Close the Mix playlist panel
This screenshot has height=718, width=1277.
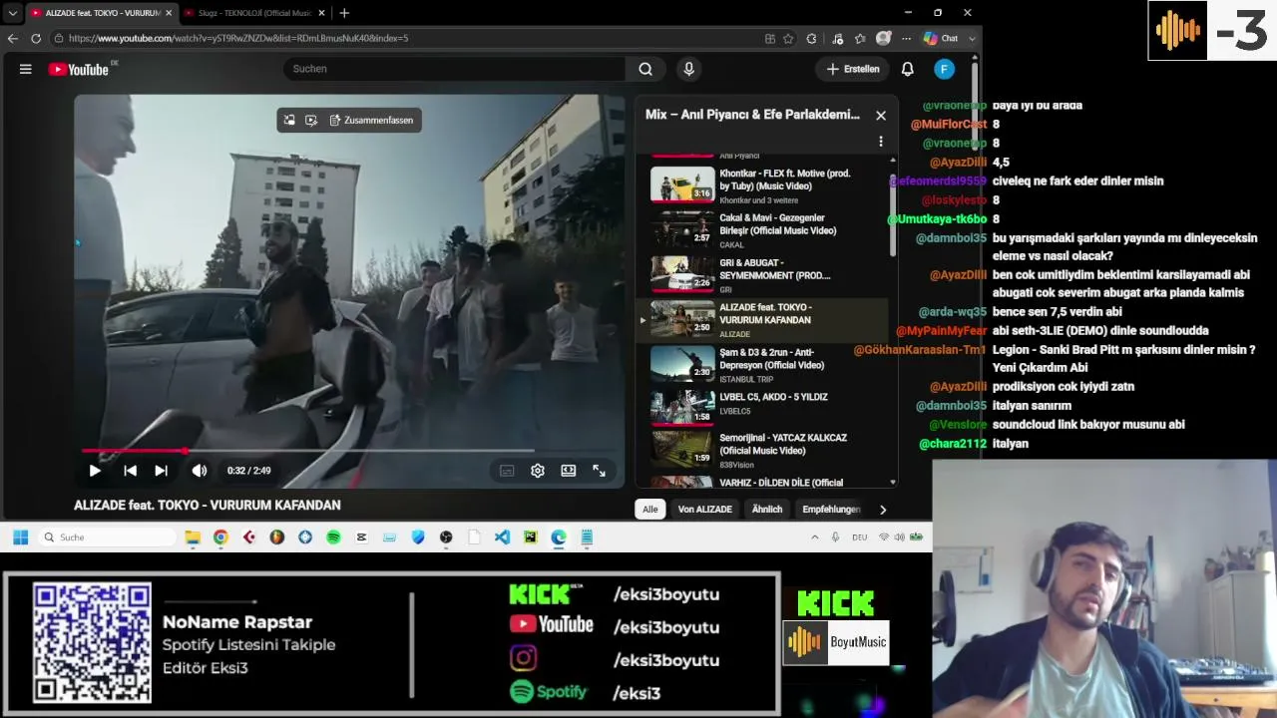[x=881, y=116]
